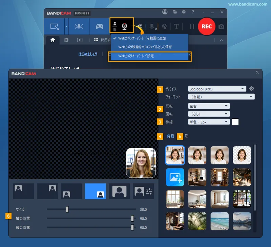
Task: Toggle speaker sound icon
Action: pos(140,26)
